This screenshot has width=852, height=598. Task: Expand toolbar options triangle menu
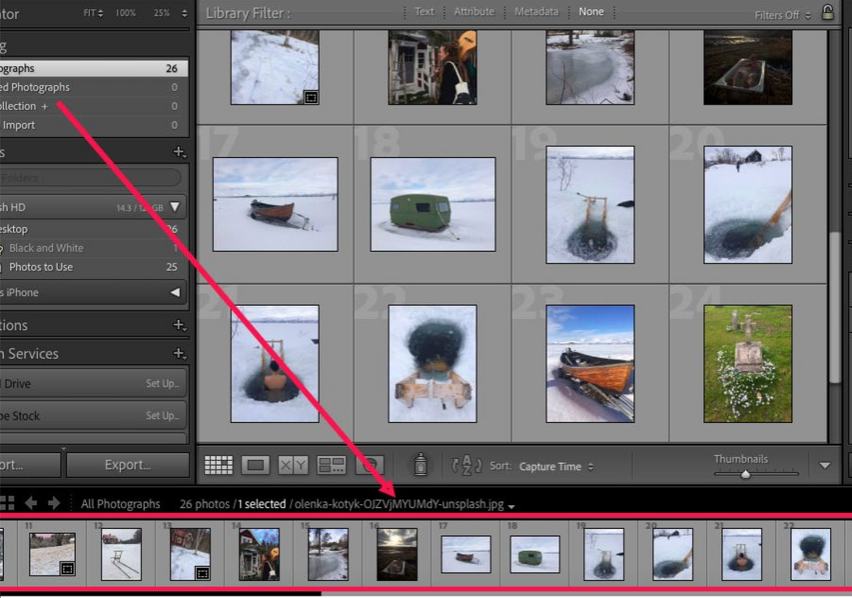pos(824,466)
